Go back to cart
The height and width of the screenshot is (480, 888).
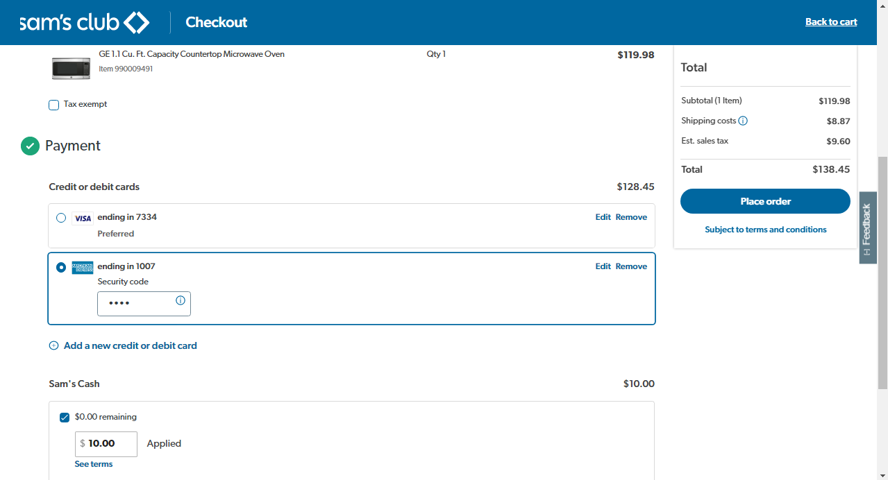[x=831, y=22]
